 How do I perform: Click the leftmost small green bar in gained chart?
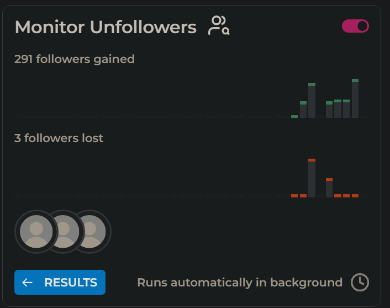click(x=294, y=116)
